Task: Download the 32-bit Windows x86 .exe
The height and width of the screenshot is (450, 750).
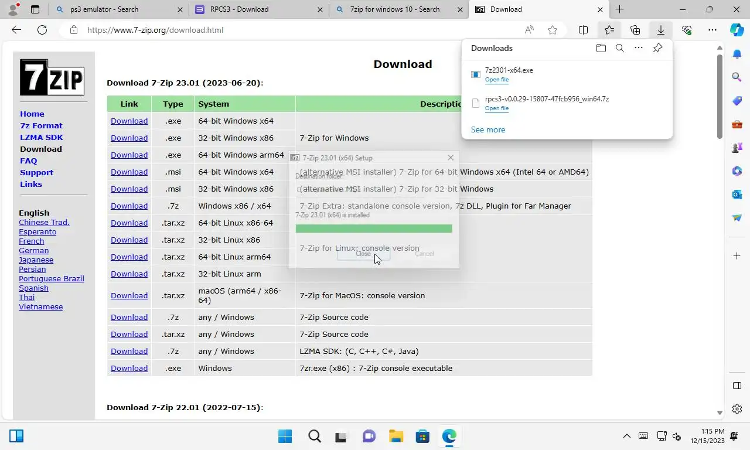Action: coord(129,138)
